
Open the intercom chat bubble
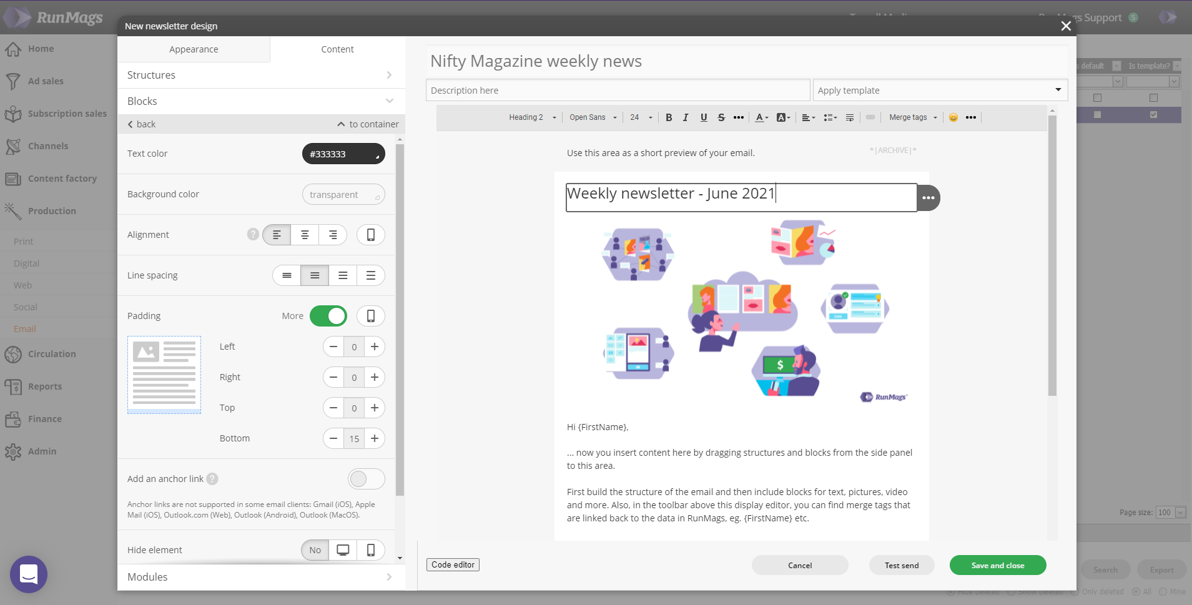point(29,574)
